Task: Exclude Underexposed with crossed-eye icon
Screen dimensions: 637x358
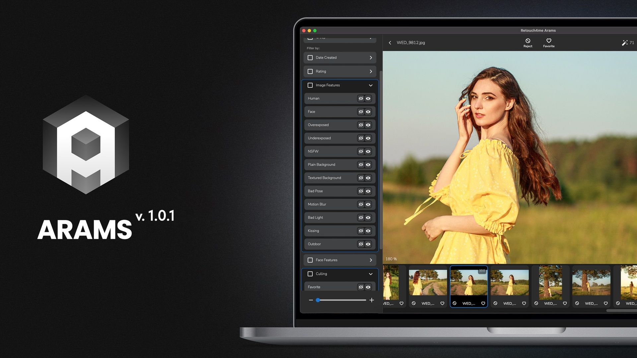Action: [x=361, y=138]
